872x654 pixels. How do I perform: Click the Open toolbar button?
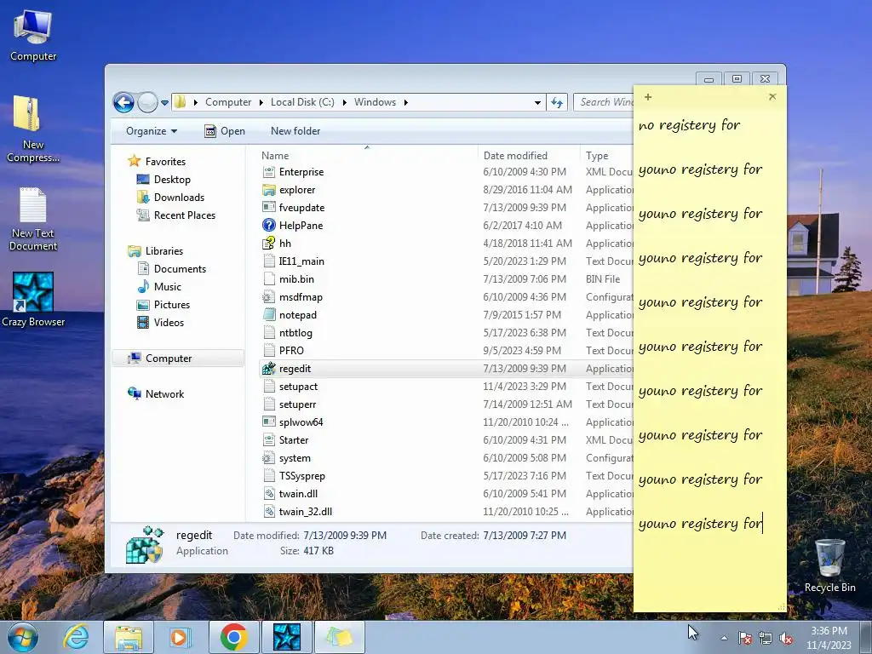(x=225, y=131)
